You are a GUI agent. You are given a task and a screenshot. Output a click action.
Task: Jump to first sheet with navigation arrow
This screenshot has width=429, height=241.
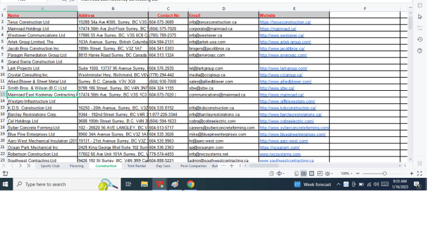4,166
